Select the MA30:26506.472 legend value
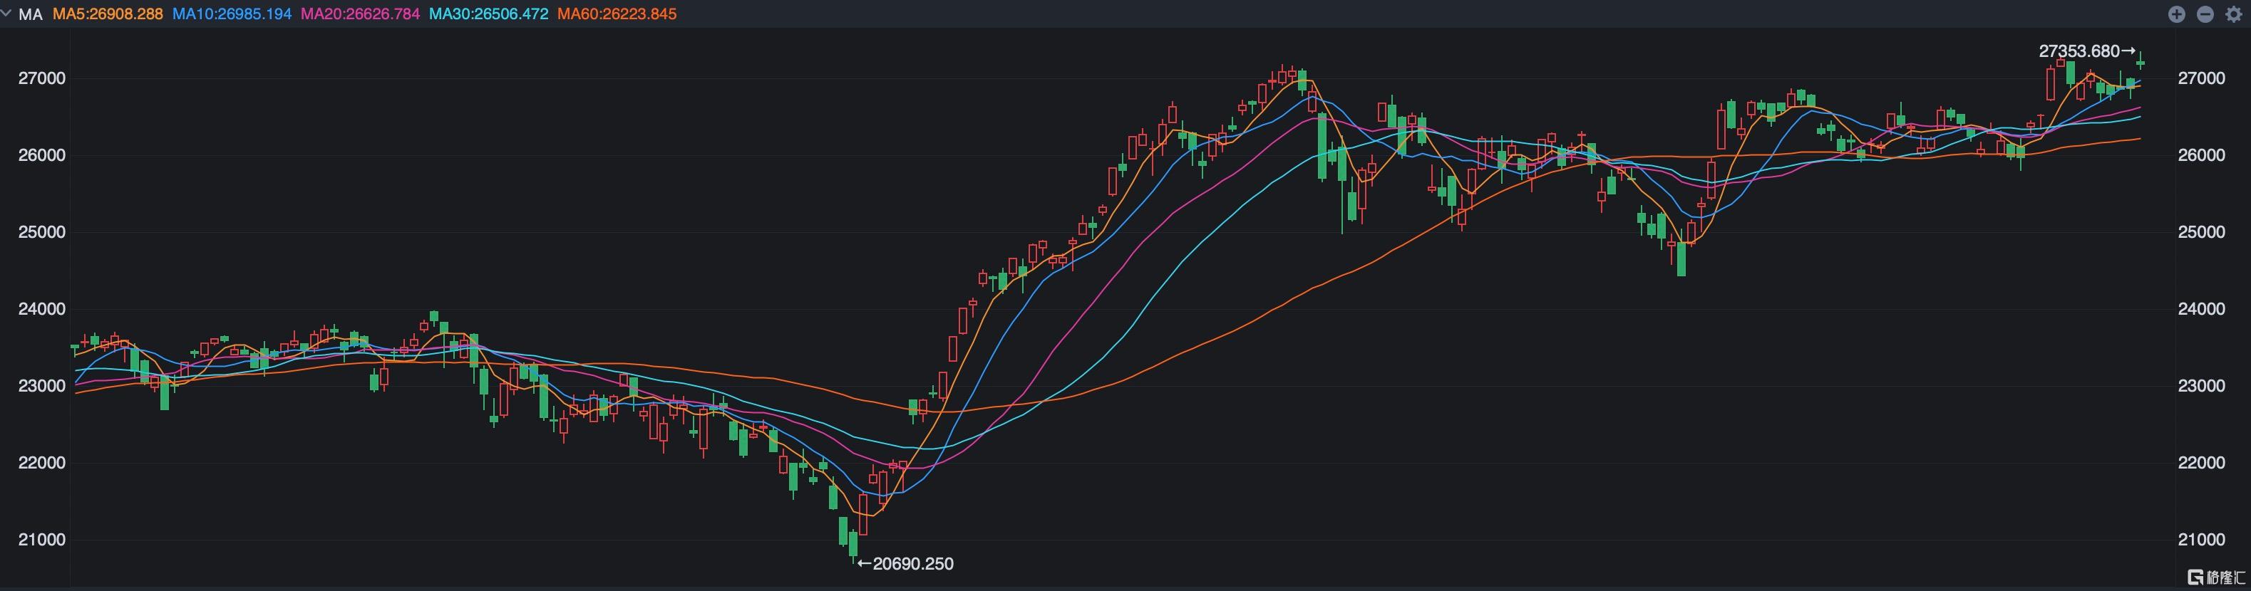The width and height of the screenshot is (2251, 591). click(488, 14)
